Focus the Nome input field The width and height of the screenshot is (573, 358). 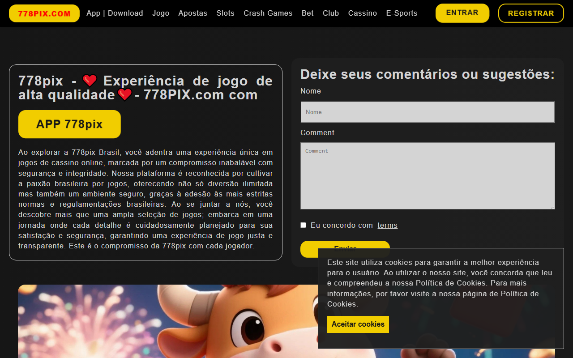click(428, 112)
